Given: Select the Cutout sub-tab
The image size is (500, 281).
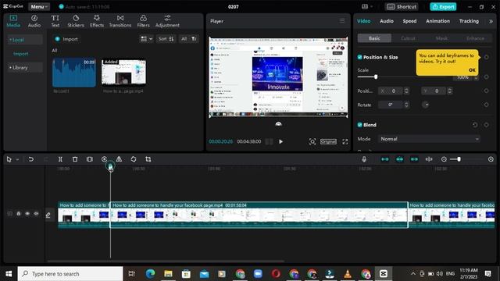Looking at the screenshot, I should (408, 38).
